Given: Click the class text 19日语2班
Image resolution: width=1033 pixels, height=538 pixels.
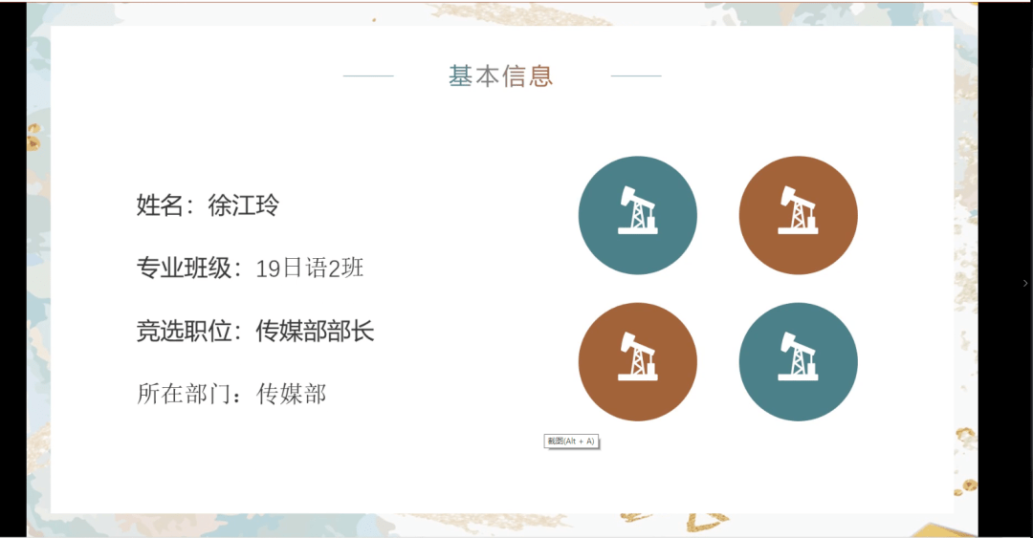Looking at the screenshot, I should [310, 268].
